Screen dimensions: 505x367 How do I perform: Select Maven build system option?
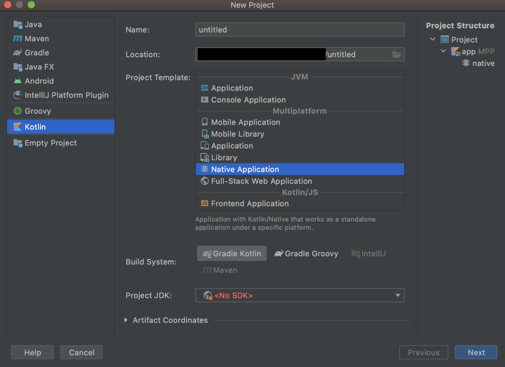220,270
